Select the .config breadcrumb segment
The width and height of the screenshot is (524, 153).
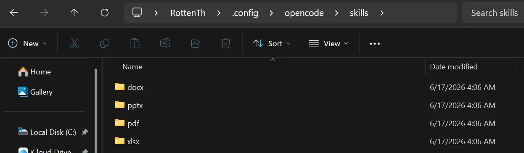tap(245, 13)
